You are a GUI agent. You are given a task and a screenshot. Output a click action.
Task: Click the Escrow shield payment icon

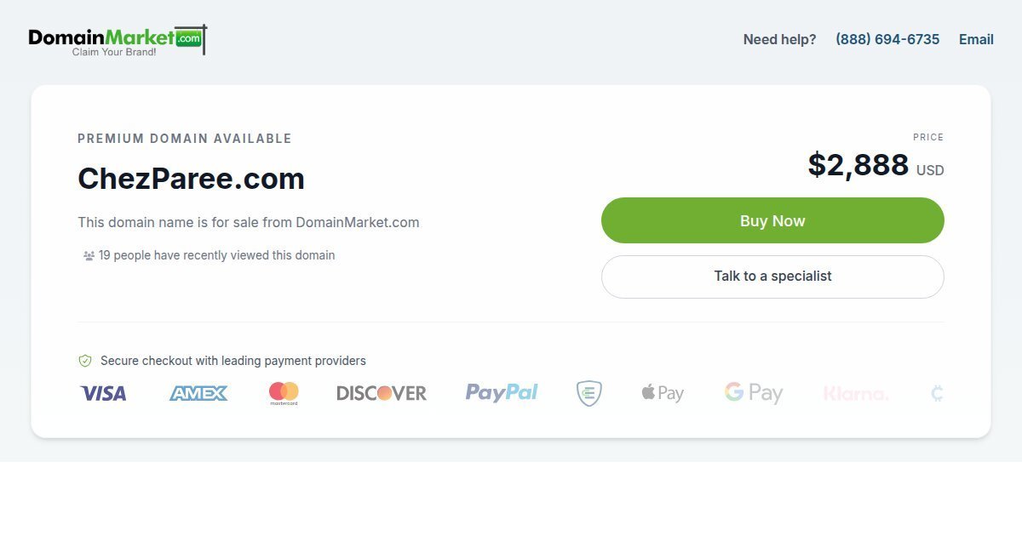(589, 393)
